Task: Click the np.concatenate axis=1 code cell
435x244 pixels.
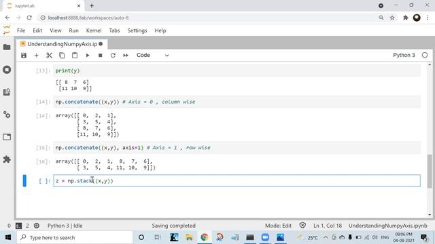Action: click(237, 148)
